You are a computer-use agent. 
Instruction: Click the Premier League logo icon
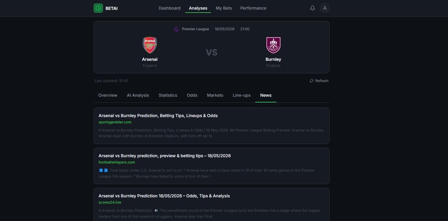(x=177, y=29)
